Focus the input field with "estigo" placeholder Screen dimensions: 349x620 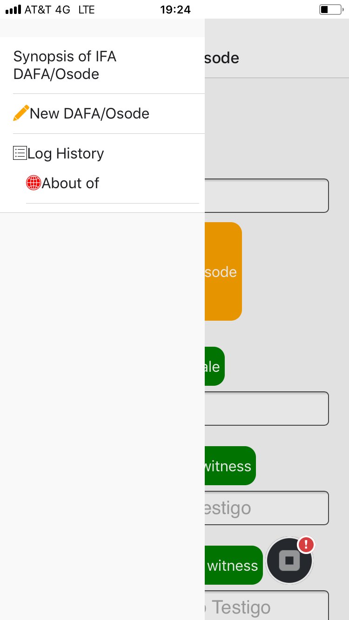[266, 508]
